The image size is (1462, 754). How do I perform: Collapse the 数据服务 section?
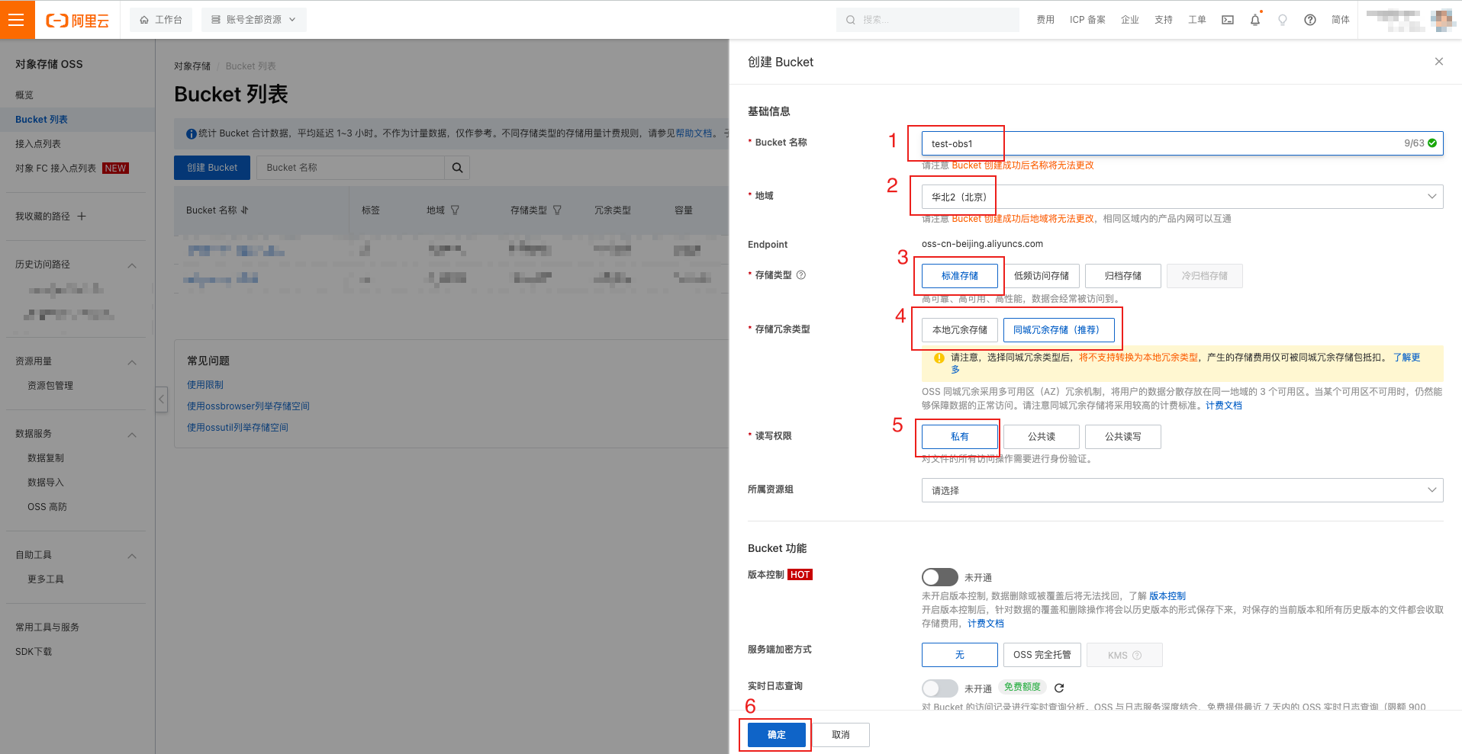click(x=132, y=435)
